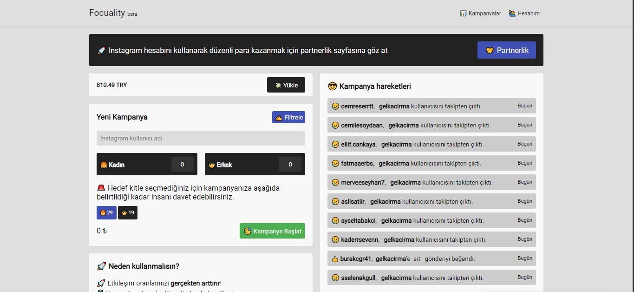Click the sad face icon beside cemreserrtt
Image resolution: width=634 pixels, height=292 pixels.
pos(335,106)
